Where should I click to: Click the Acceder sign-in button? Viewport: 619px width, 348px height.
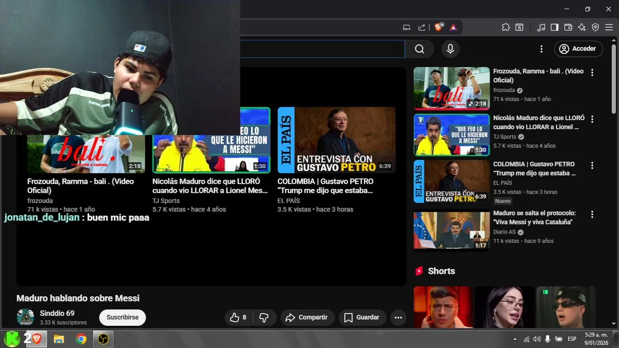[x=579, y=49]
